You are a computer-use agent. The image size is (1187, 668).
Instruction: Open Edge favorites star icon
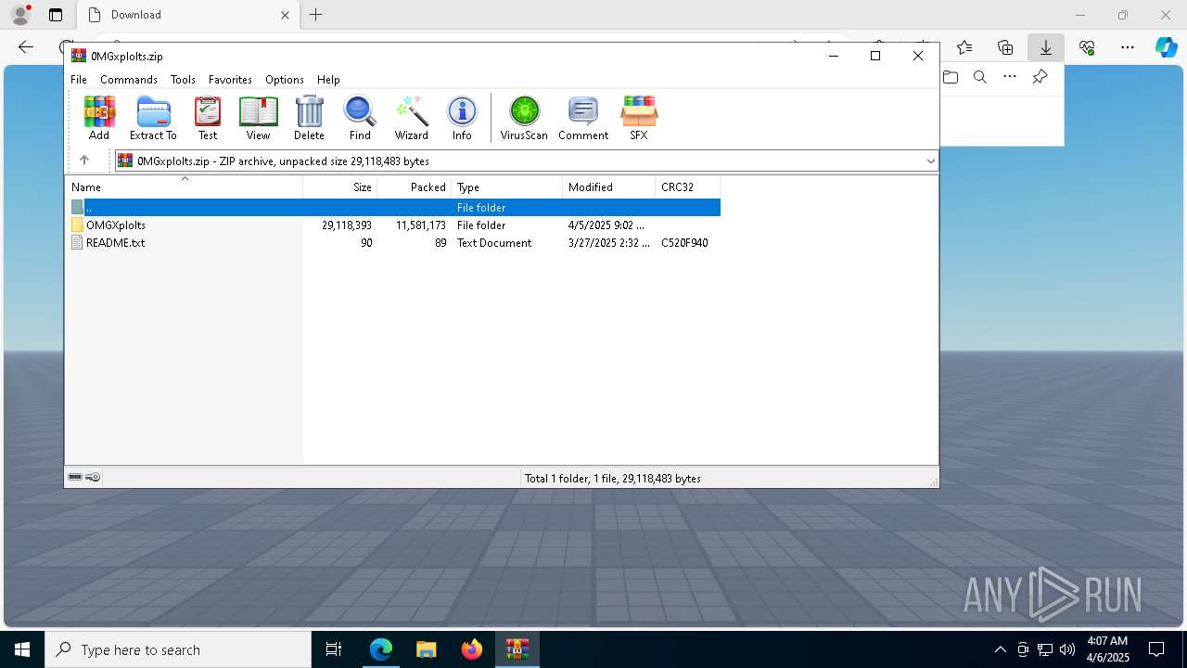[964, 47]
